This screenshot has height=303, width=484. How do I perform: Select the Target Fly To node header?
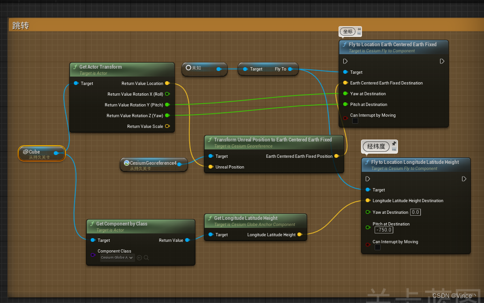pos(268,69)
